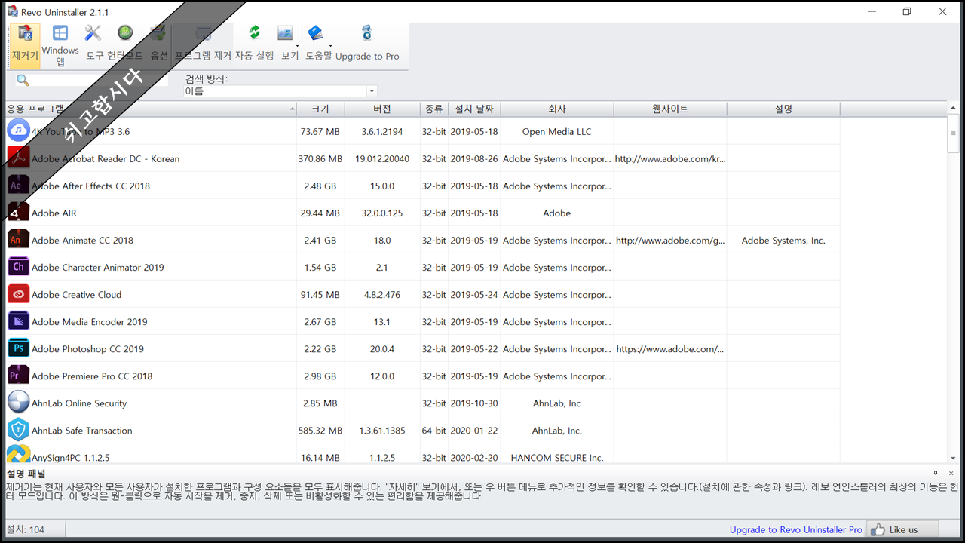Click the 2019-08-26 install date cell
Viewport: 965px width, 543px height.
474,159
